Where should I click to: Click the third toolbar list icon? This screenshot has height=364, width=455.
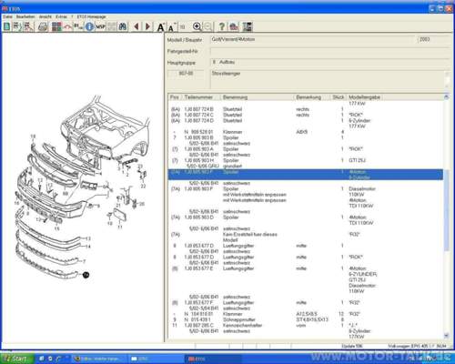(x=29, y=26)
